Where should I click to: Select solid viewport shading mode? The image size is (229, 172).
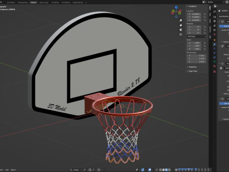click(x=163, y=170)
